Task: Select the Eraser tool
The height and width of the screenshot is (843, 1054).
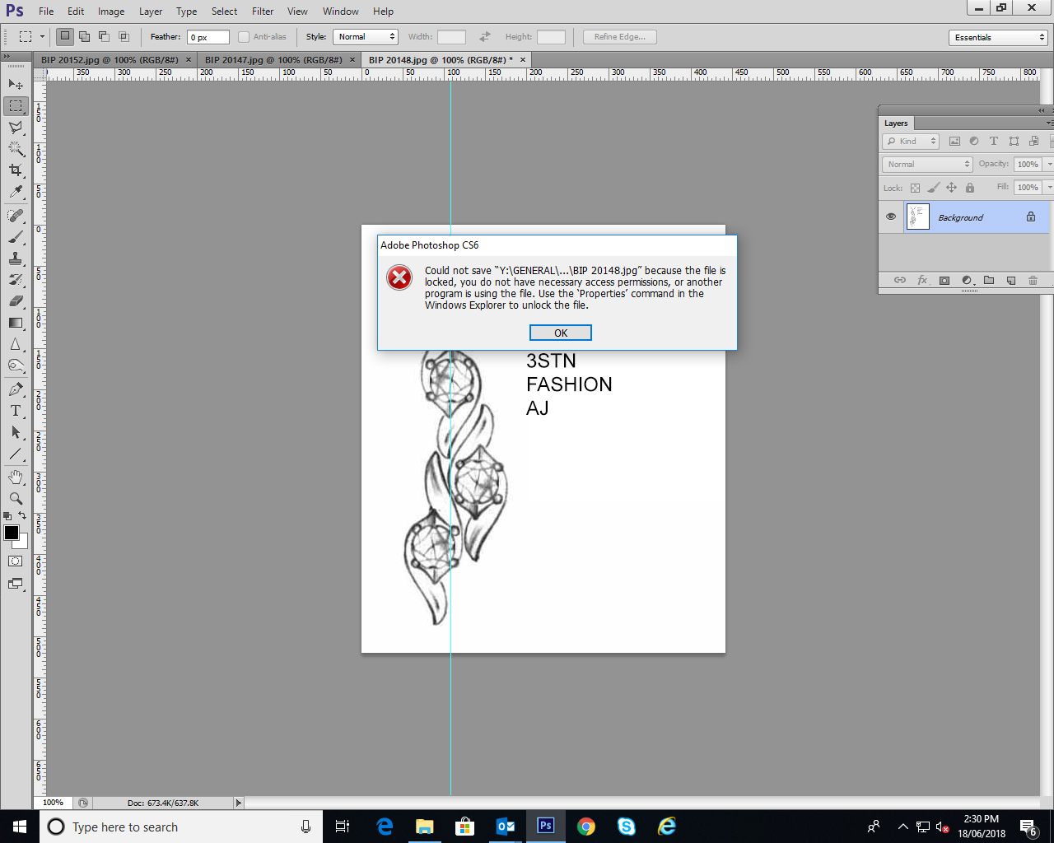Action: (x=16, y=301)
